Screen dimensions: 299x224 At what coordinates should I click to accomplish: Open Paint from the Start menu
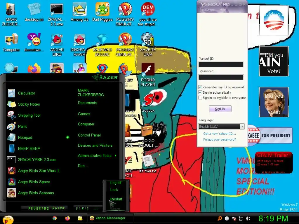(22, 126)
